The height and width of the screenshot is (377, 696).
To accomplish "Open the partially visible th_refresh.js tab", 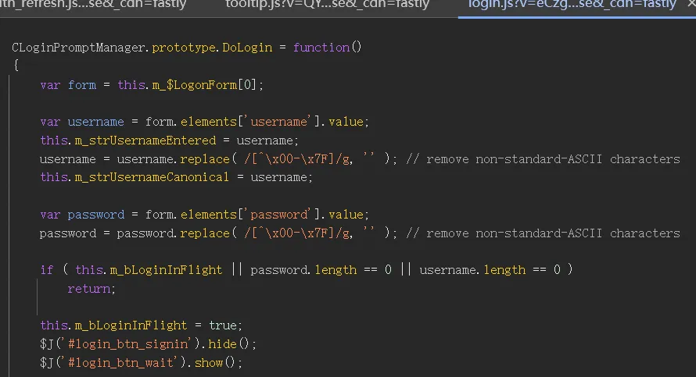I will click(84, 5).
